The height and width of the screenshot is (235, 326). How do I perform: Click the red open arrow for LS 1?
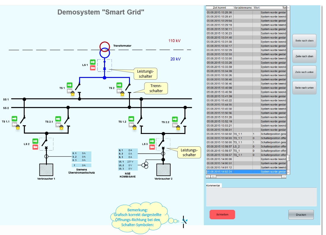(93, 68)
